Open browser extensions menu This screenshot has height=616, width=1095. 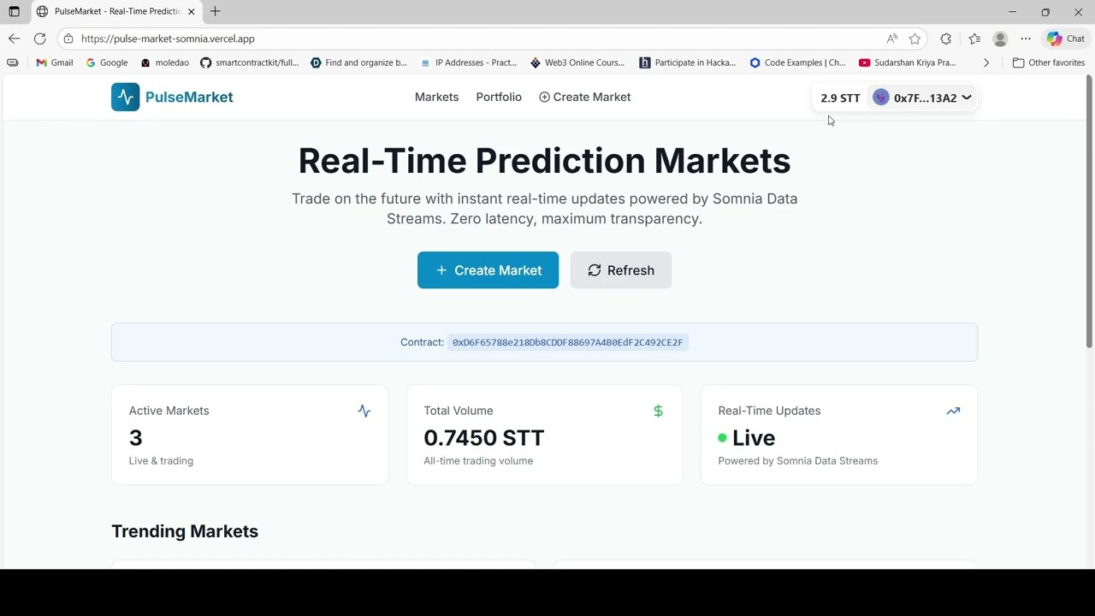(x=945, y=38)
